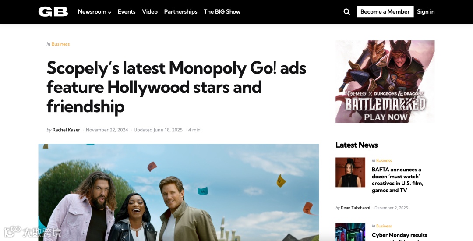Viewport: 473px width, 241px height.
Task: Open the search magnifier icon
Action: [x=346, y=12]
